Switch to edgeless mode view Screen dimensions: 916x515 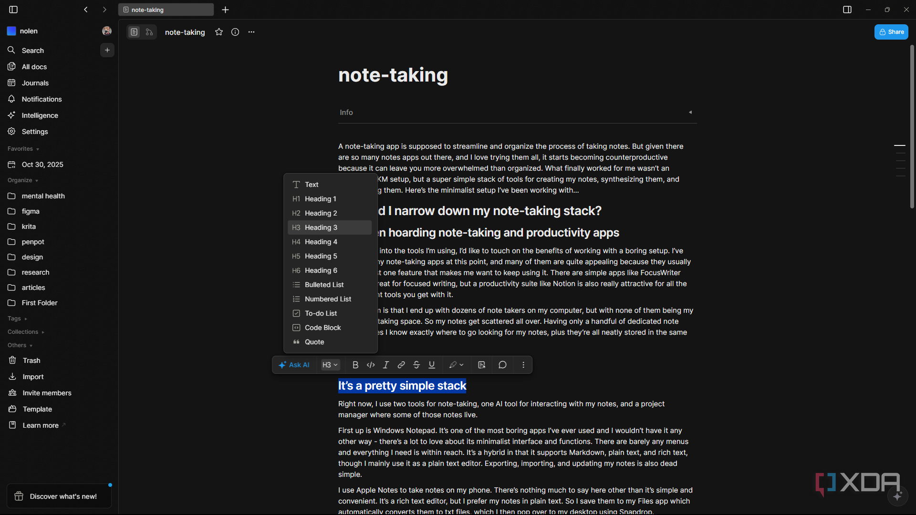coord(149,32)
